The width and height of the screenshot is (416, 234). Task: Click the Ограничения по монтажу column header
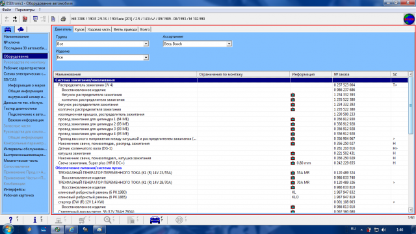(x=243, y=74)
